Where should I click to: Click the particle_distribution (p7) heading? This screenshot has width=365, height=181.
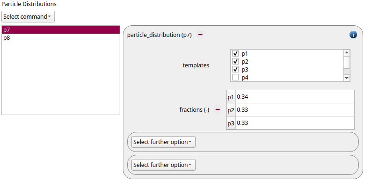(160, 35)
